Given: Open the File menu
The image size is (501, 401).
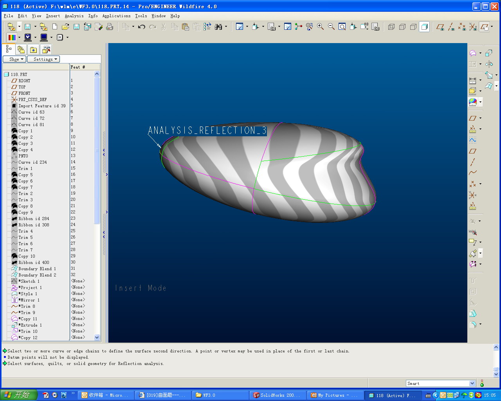Looking at the screenshot, I should coord(8,16).
